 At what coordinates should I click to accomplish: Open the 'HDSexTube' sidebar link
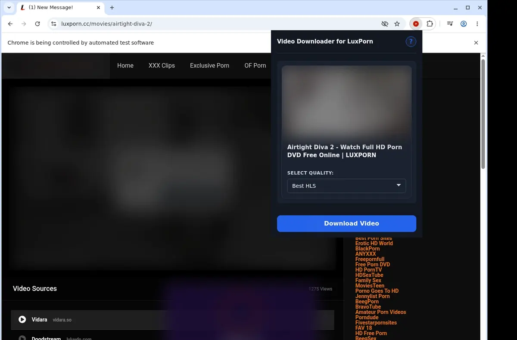pos(369,275)
